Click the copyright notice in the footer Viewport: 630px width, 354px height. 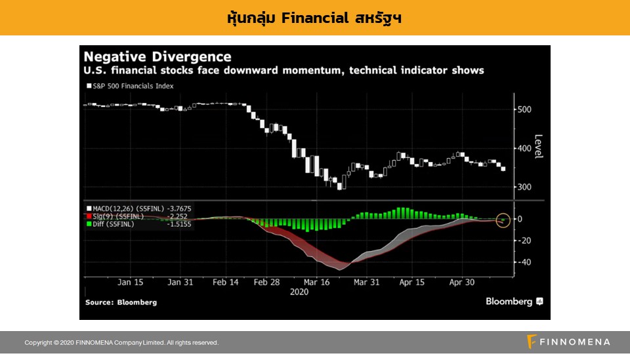pos(121,343)
